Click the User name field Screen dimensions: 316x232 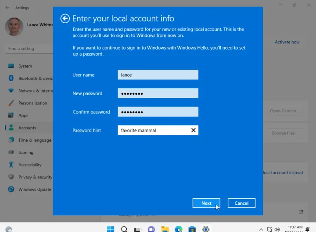[x=158, y=75]
